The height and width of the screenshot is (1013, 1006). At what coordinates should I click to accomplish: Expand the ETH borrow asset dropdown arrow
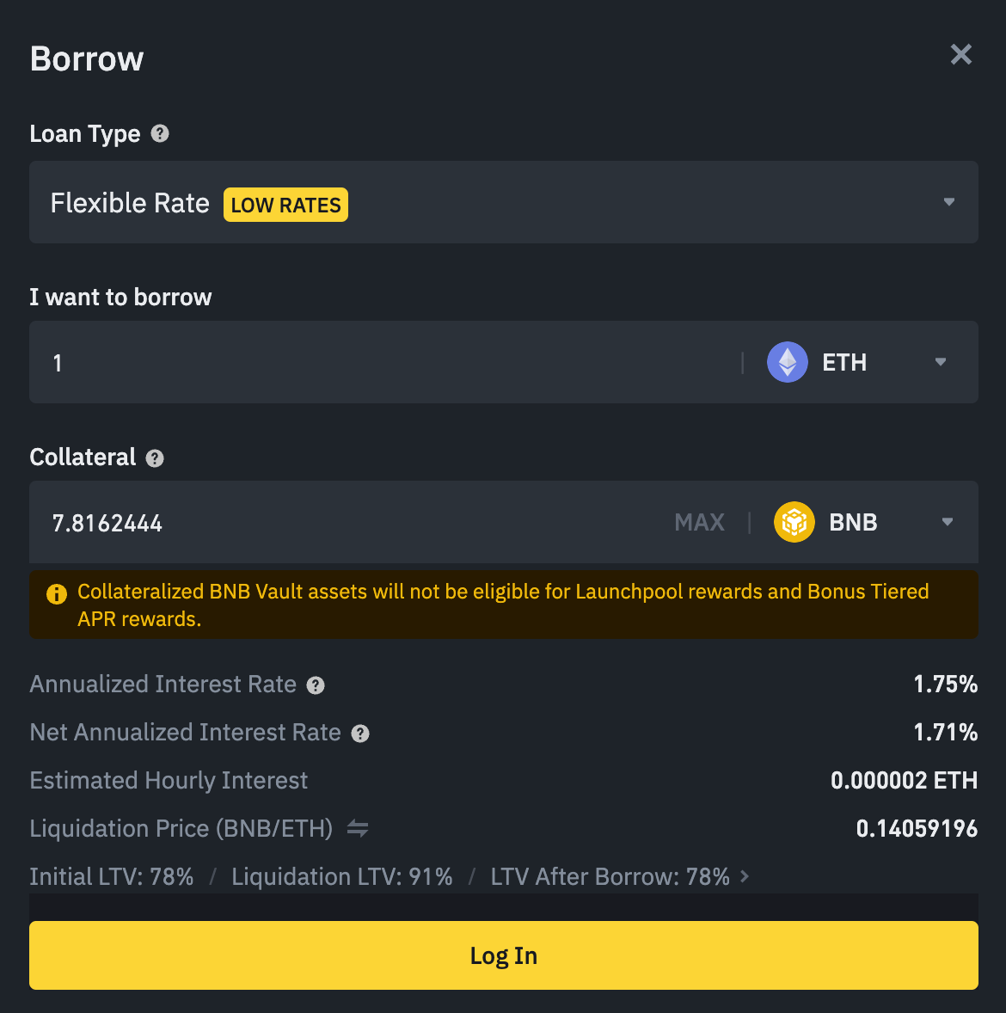tap(941, 362)
